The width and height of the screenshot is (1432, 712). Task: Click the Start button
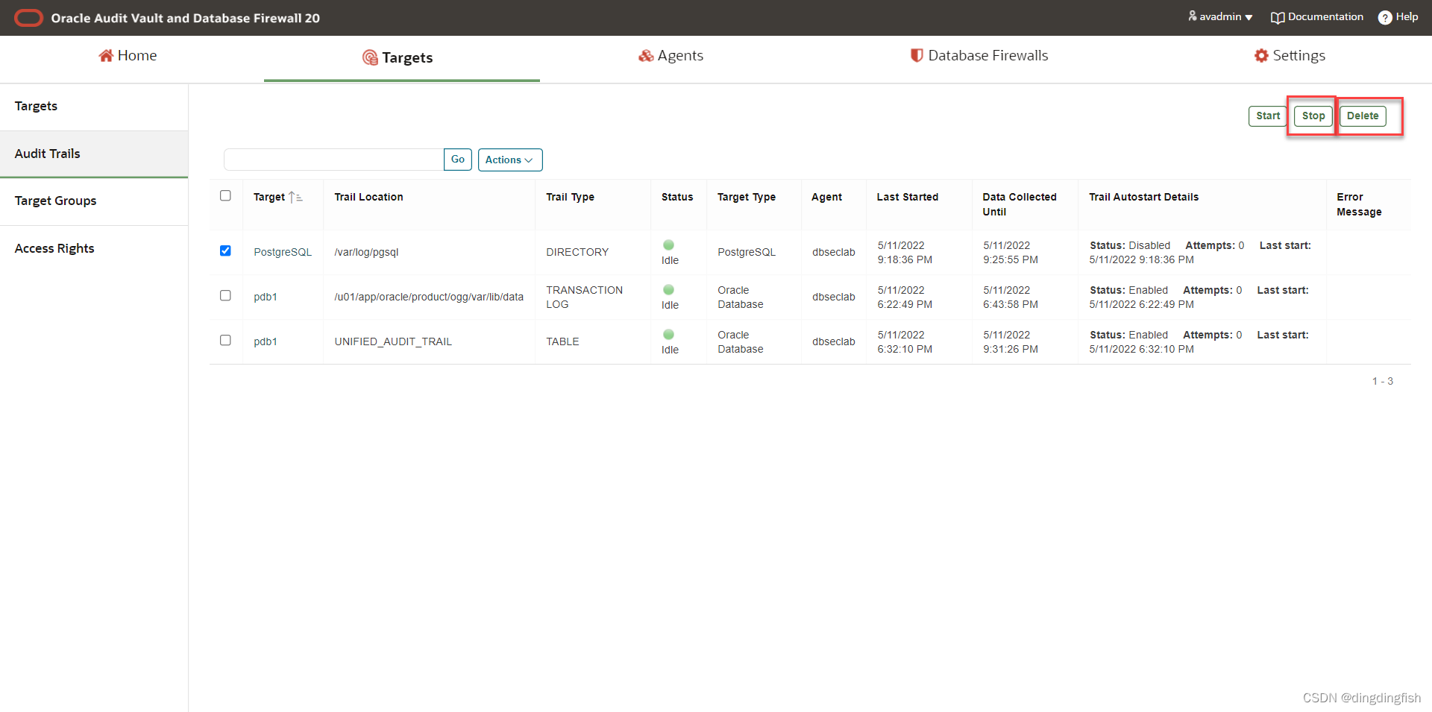coord(1268,116)
